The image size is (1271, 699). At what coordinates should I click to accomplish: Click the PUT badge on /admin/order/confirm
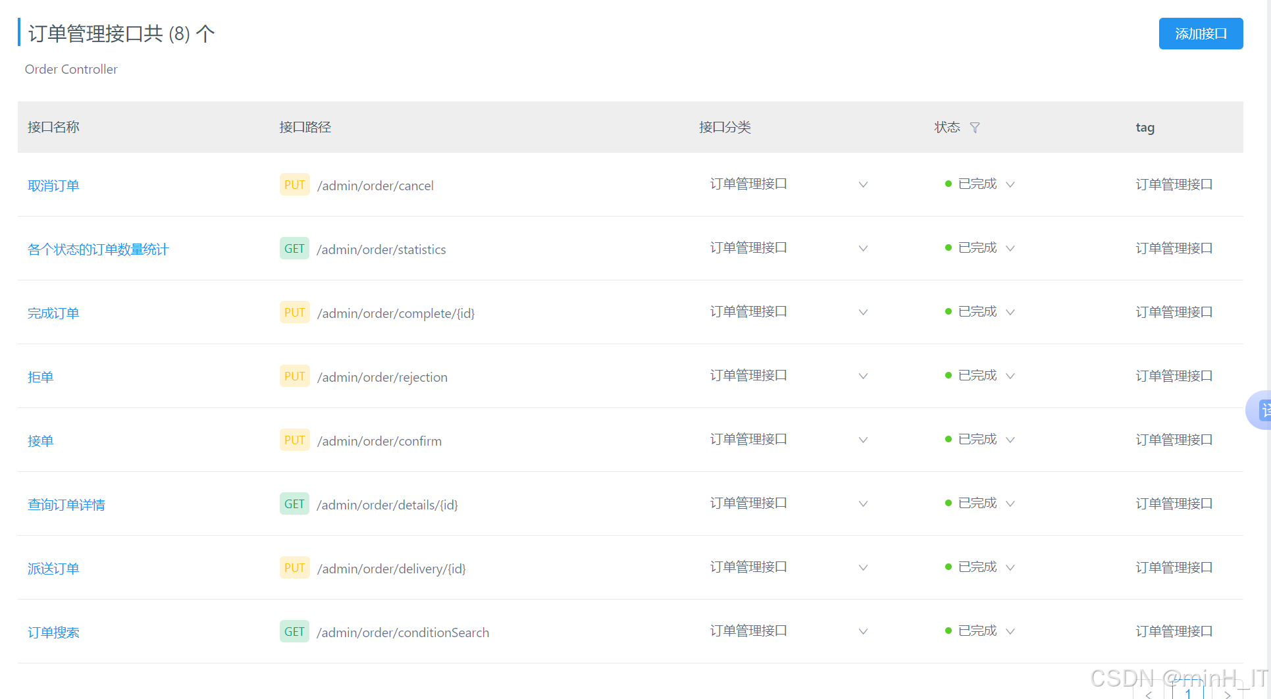295,440
